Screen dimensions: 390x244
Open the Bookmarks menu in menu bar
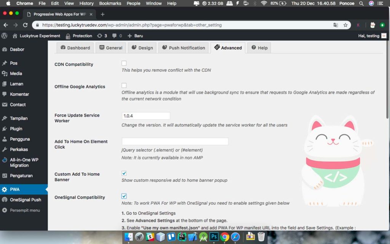click(110, 3)
